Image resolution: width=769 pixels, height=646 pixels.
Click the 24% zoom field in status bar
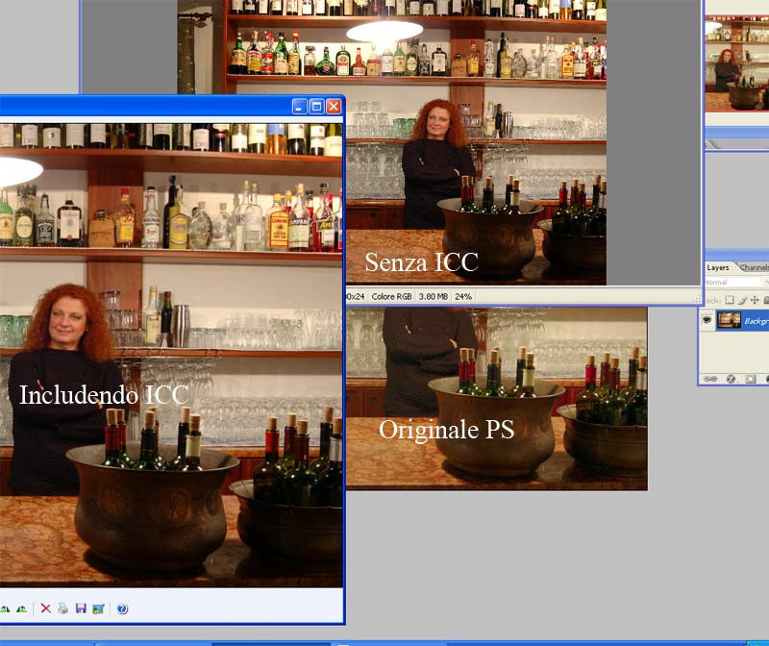[463, 297]
